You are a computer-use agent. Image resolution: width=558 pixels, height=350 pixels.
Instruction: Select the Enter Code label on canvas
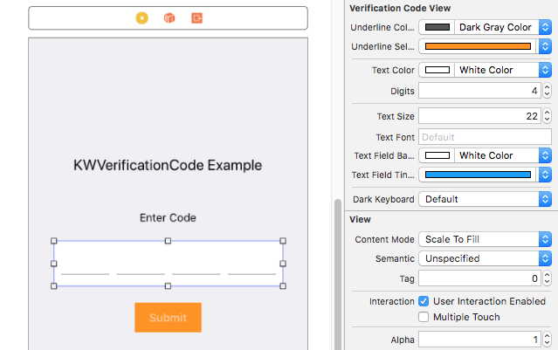coord(168,217)
